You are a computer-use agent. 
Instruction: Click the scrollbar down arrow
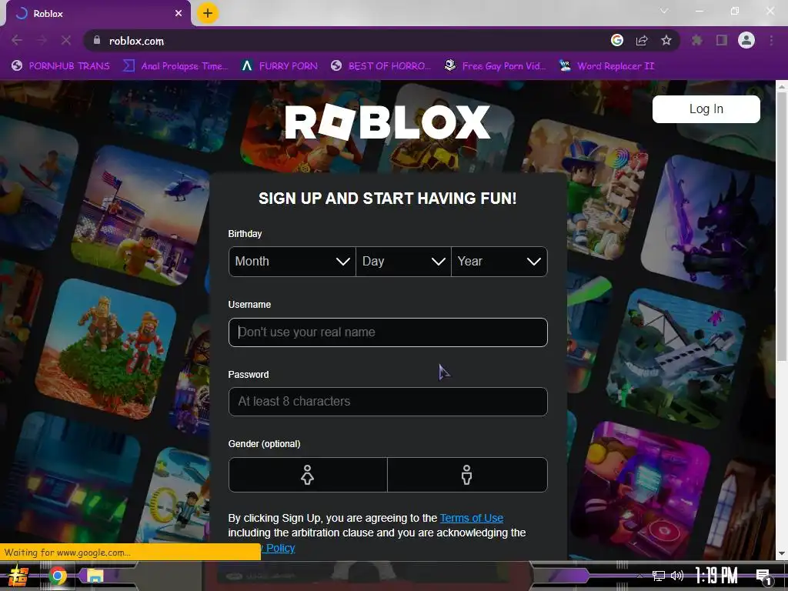(782, 554)
